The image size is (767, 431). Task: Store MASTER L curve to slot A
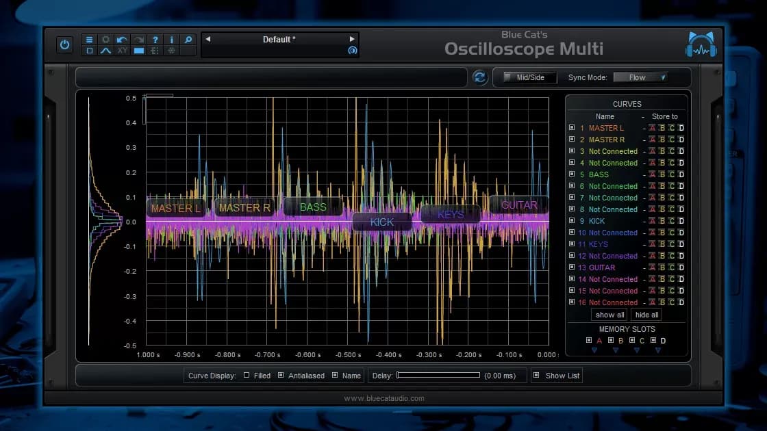coord(652,128)
